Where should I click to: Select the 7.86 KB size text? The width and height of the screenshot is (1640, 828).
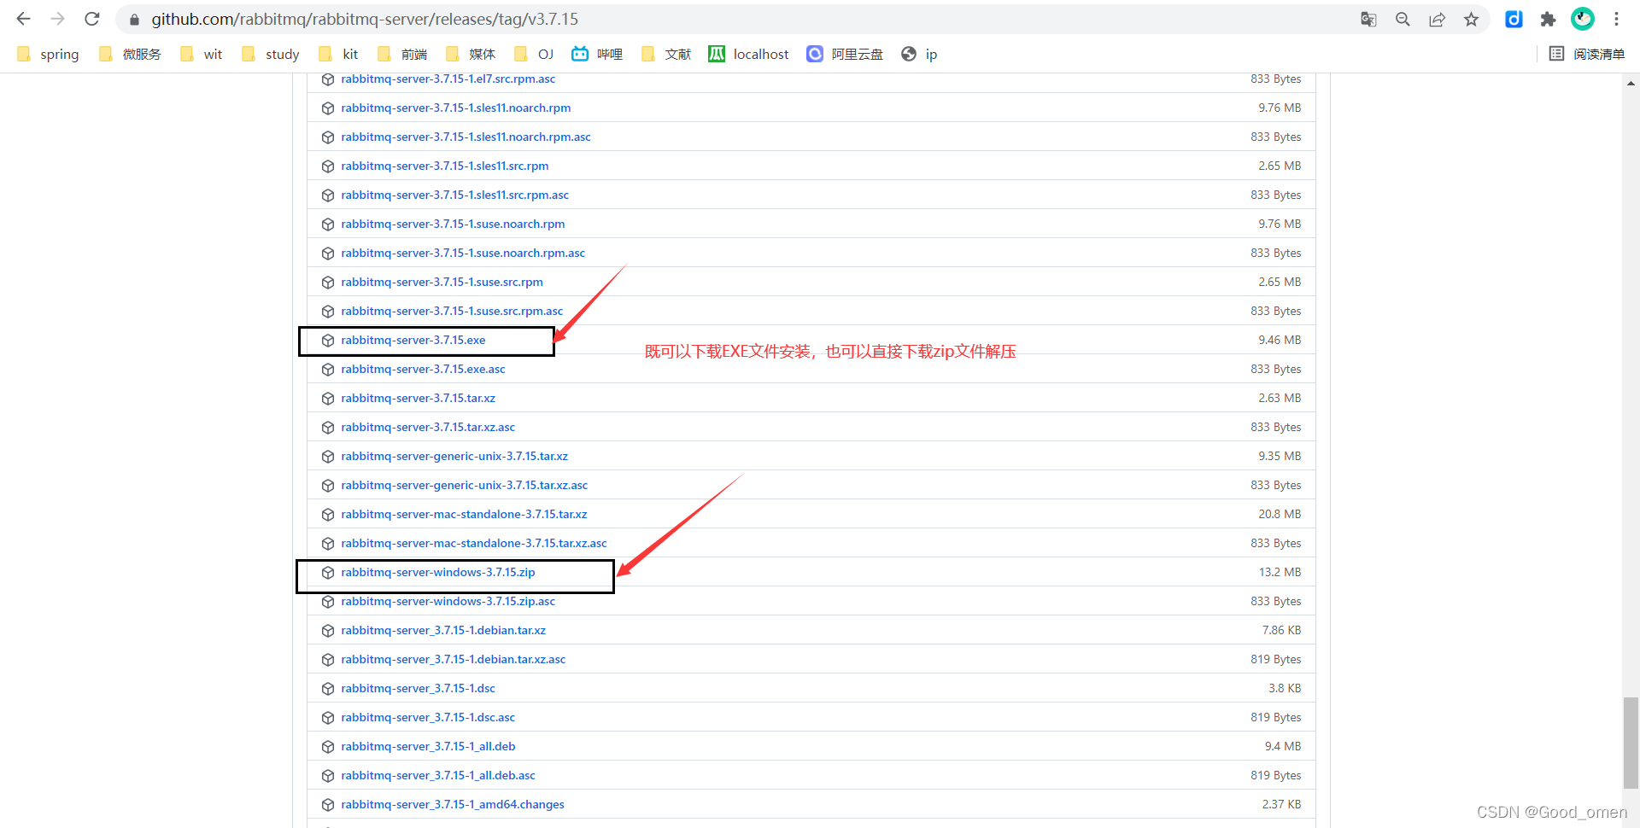[1281, 631]
